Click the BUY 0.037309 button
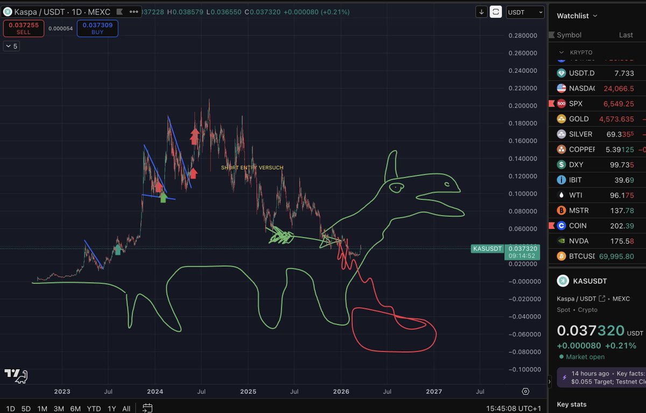Screen dimensions: 646x413 pos(97,28)
